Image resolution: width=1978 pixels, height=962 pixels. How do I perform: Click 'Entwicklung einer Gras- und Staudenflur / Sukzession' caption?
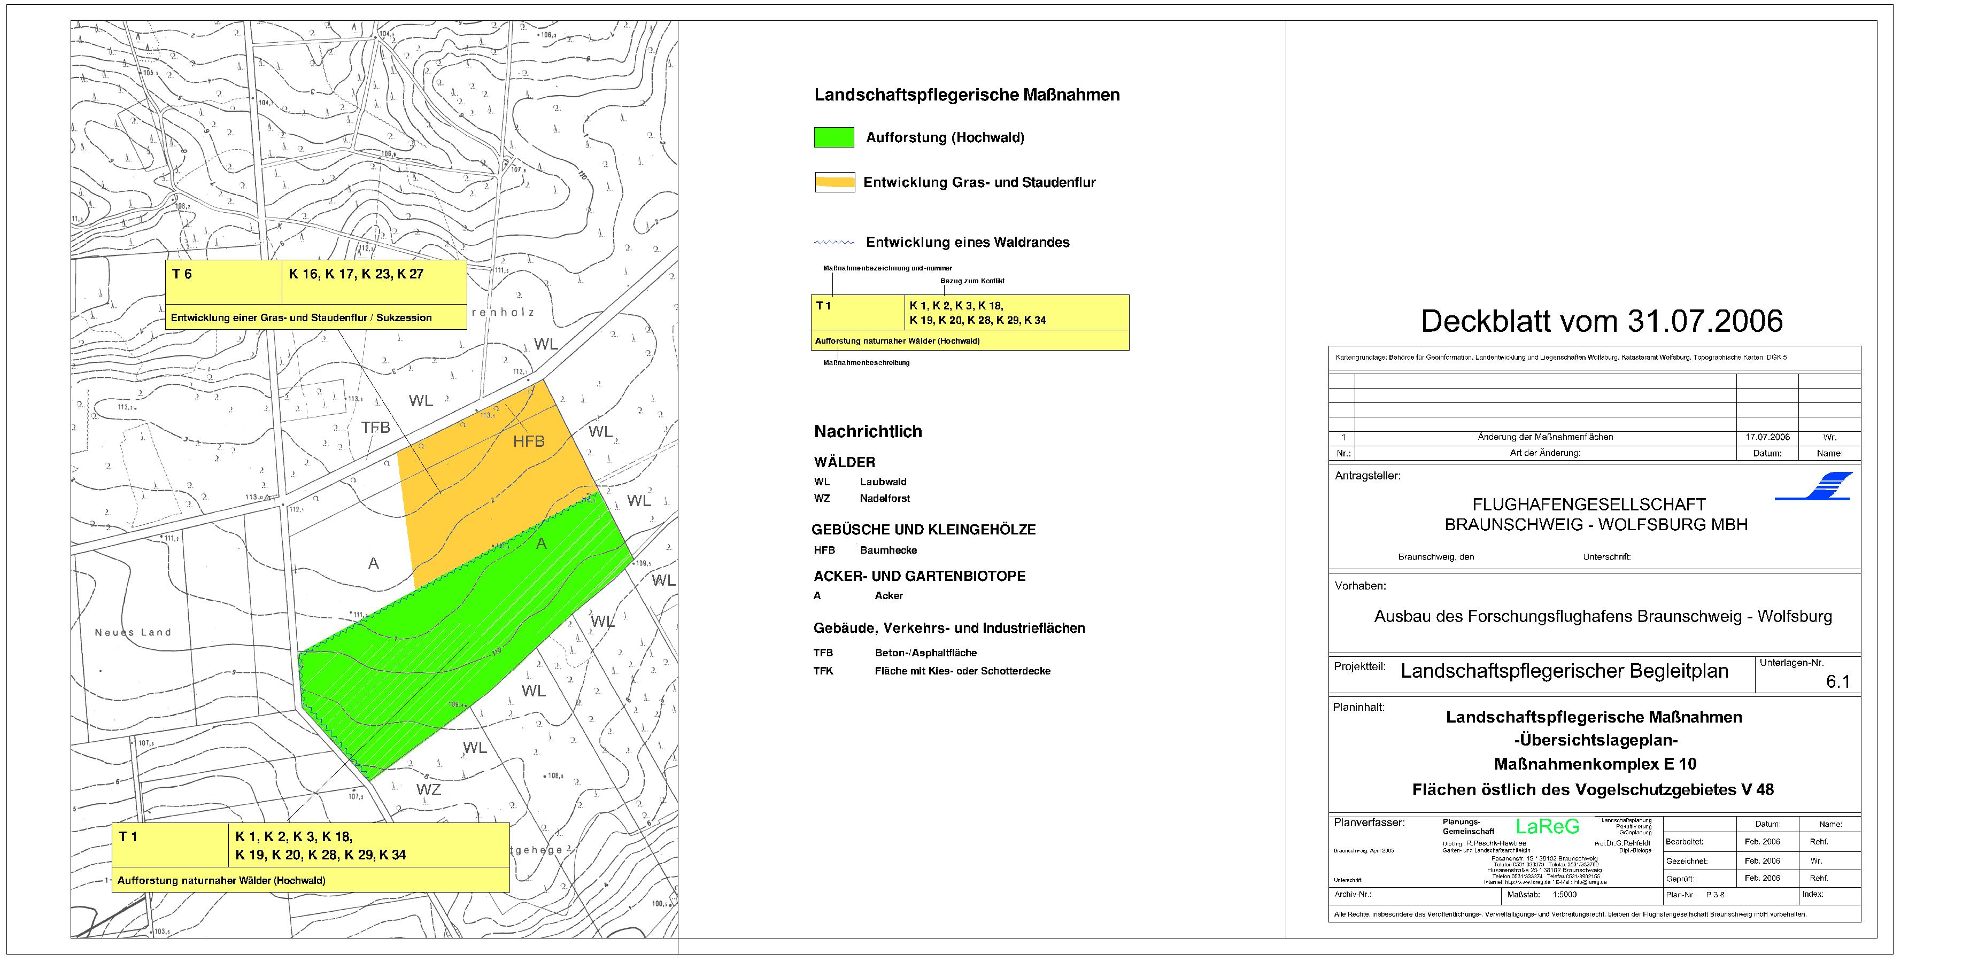point(301,318)
